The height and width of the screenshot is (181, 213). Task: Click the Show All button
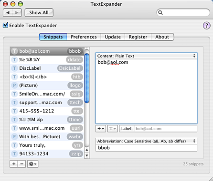coord(39,12)
